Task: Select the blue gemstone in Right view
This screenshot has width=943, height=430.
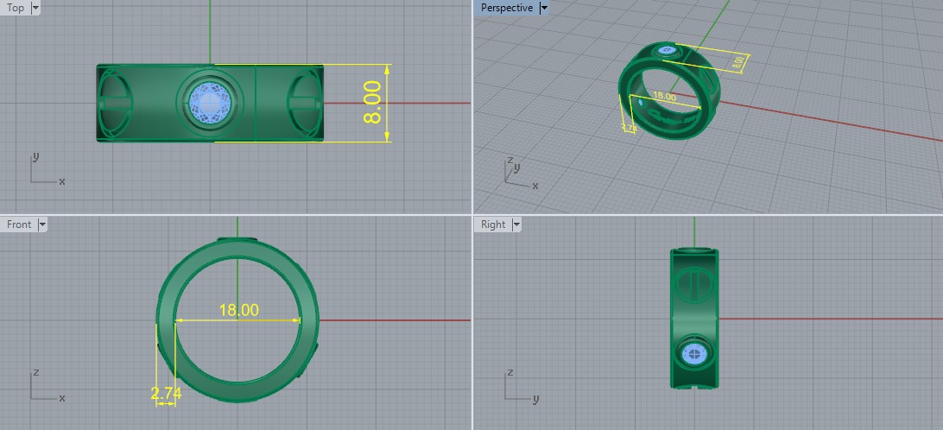Action: (694, 354)
